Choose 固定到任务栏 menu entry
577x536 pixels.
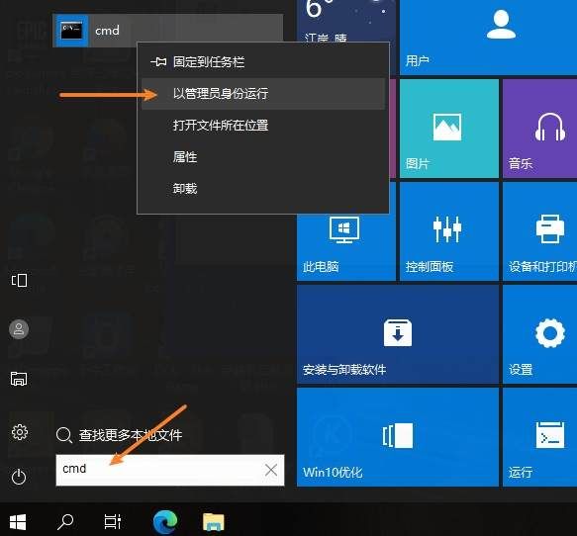pyautogui.click(x=263, y=61)
